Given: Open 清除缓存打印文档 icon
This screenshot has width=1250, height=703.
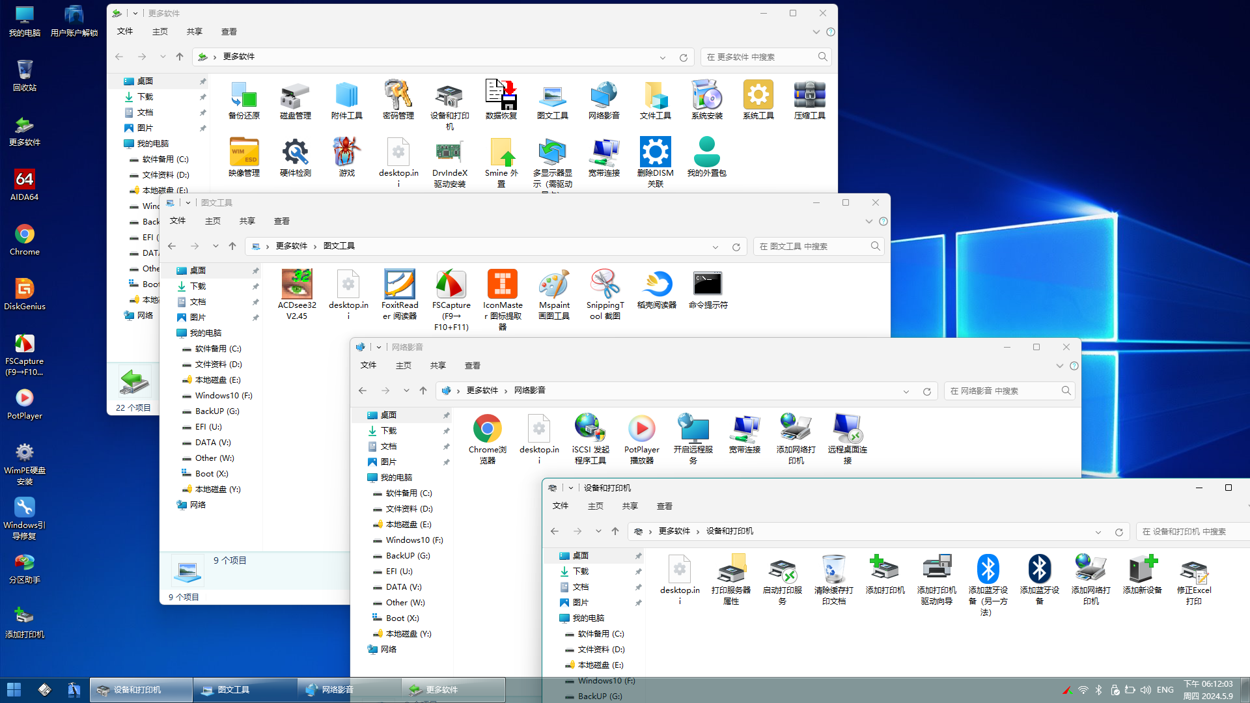Looking at the screenshot, I should pos(833,580).
